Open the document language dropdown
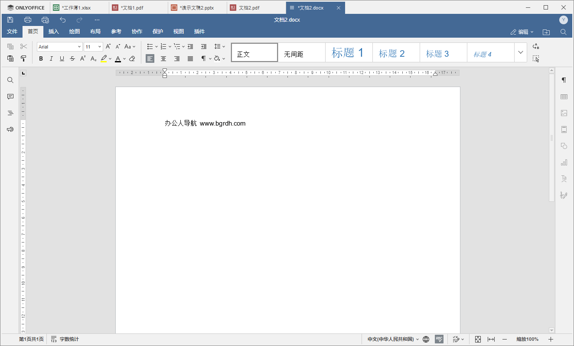The image size is (574, 346). [x=393, y=339]
